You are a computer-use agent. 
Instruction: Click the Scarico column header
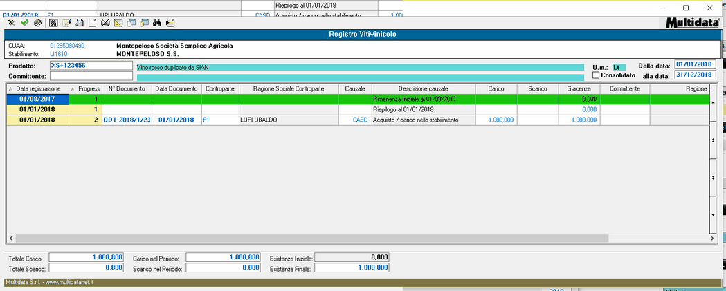click(x=538, y=88)
